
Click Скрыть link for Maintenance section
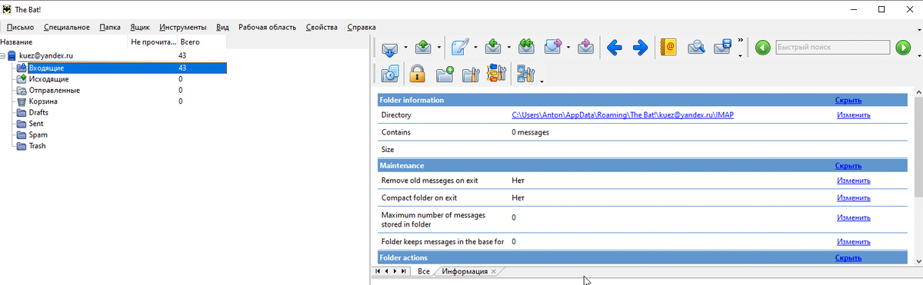848,165
